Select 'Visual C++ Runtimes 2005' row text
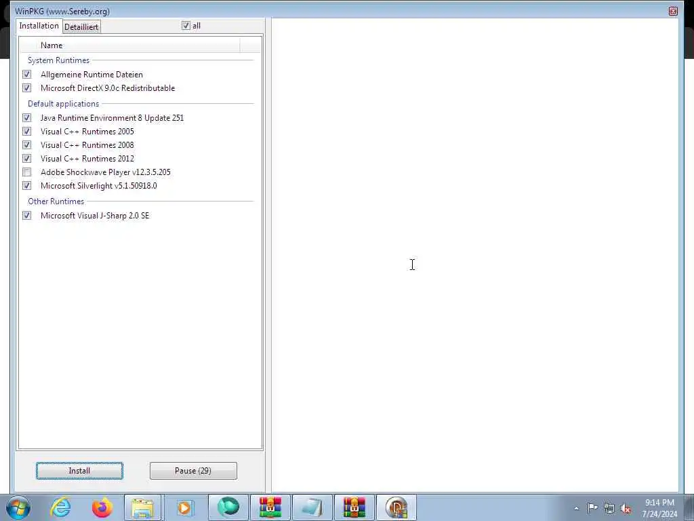Screen dimensions: 694x521 [x=87, y=132]
